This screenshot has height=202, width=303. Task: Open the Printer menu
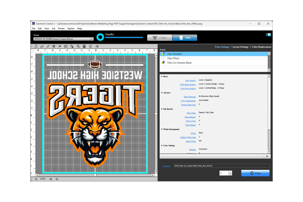click(61, 29)
